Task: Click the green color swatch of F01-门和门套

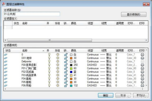Action: pyautogui.click(x=71, y=69)
